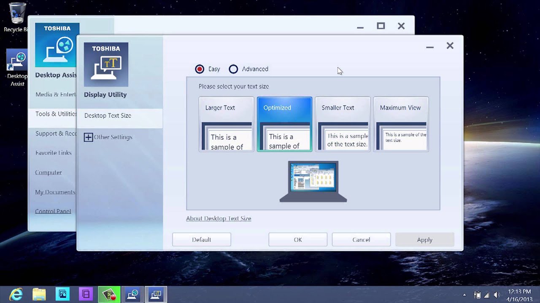Screen dimensions: 540x303
Task: Expand Other Settings in sidebar
Action: click(108, 137)
